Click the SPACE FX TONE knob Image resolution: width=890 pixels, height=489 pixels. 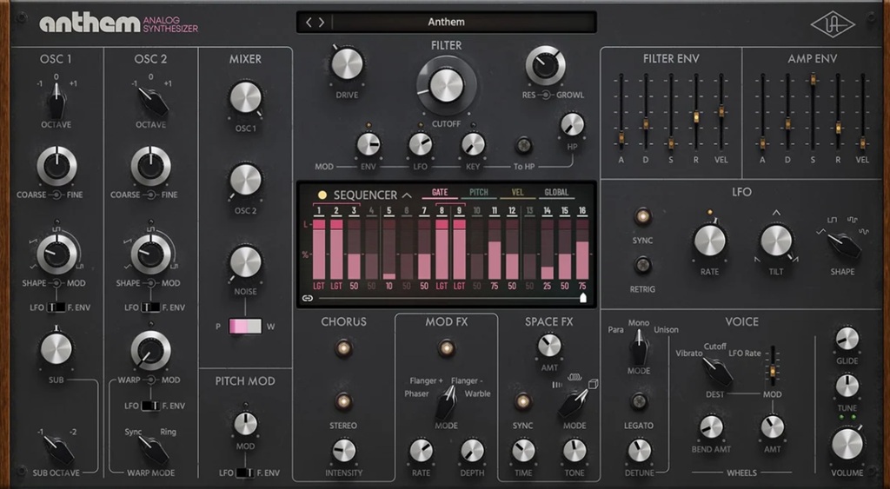click(575, 451)
